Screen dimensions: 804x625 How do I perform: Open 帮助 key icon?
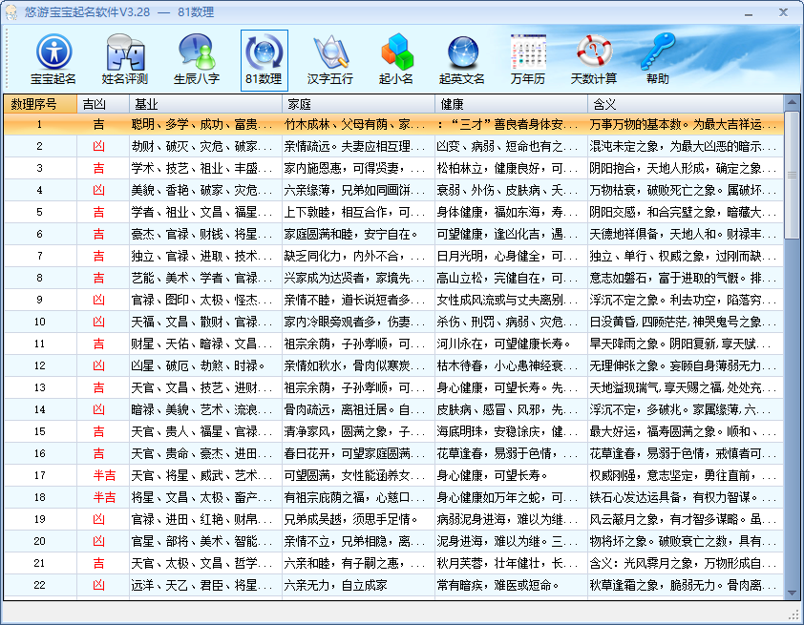pyautogui.click(x=658, y=59)
